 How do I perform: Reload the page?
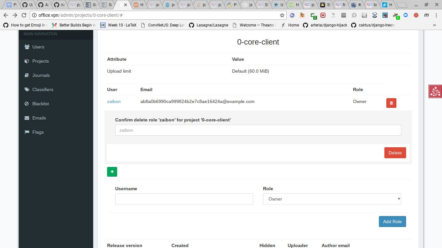click(24, 15)
